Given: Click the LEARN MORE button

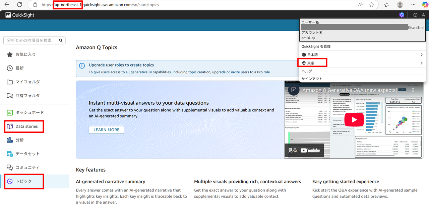Looking at the screenshot, I should point(106,130).
